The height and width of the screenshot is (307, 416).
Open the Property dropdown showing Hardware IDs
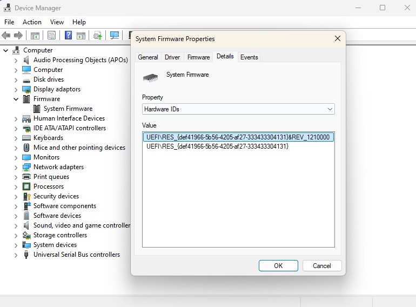[238, 109]
